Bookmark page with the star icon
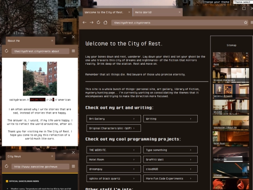Screen dimensions: 253x190 click(246, 23)
